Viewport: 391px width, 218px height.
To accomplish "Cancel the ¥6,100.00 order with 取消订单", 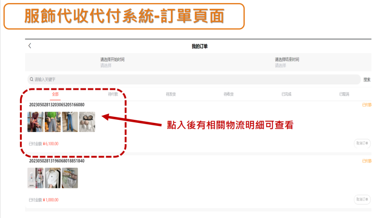I will (x=362, y=143).
